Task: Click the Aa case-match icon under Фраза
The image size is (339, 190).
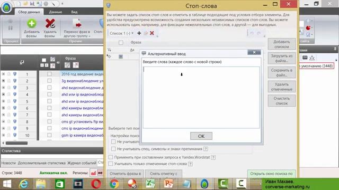Action: point(132,50)
